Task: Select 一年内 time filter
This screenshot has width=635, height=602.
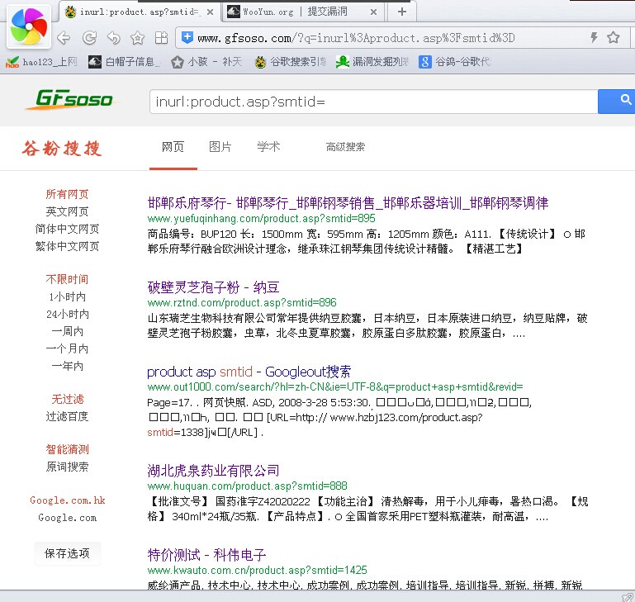Action: [x=67, y=366]
